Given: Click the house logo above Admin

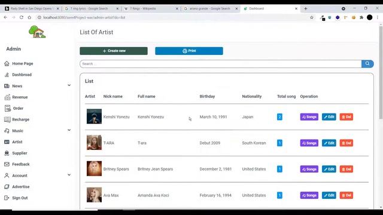Looking at the screenshot, I should [x=37, y=32].
